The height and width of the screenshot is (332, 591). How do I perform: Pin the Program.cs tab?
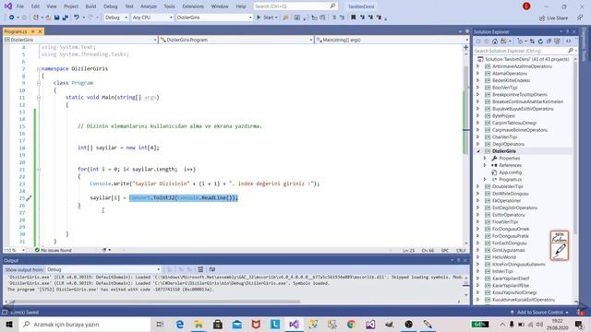pyautogui.click(x=33, y=31)
